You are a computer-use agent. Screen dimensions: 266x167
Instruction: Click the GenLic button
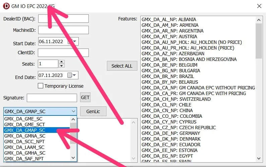[x=93, y=111]
